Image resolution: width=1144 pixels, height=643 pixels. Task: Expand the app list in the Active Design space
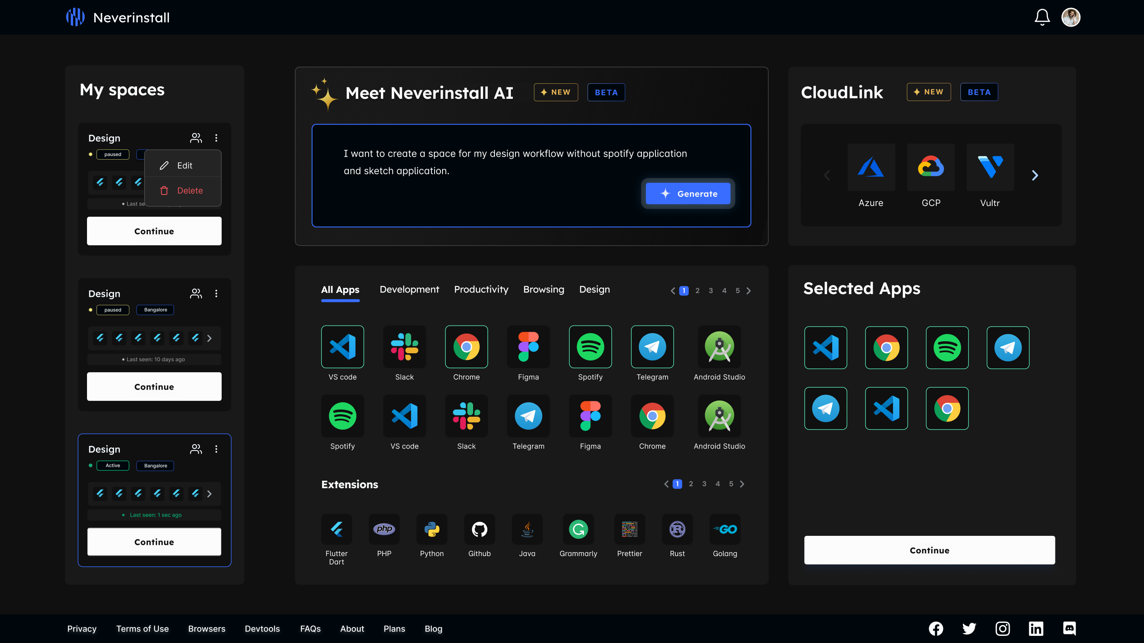point(209,493)
